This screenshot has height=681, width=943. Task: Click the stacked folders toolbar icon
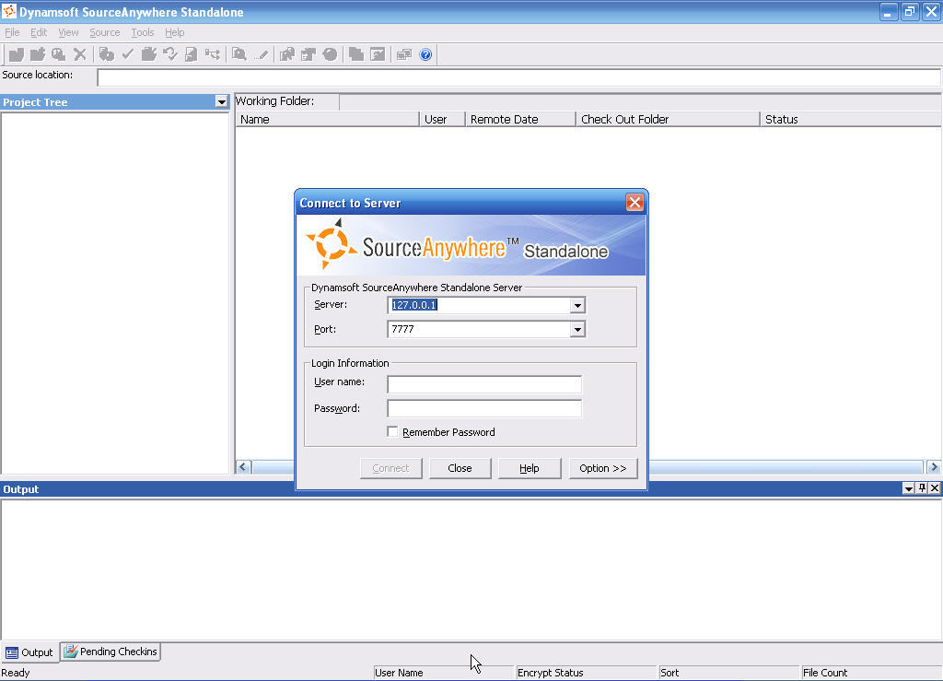point(356,54)
